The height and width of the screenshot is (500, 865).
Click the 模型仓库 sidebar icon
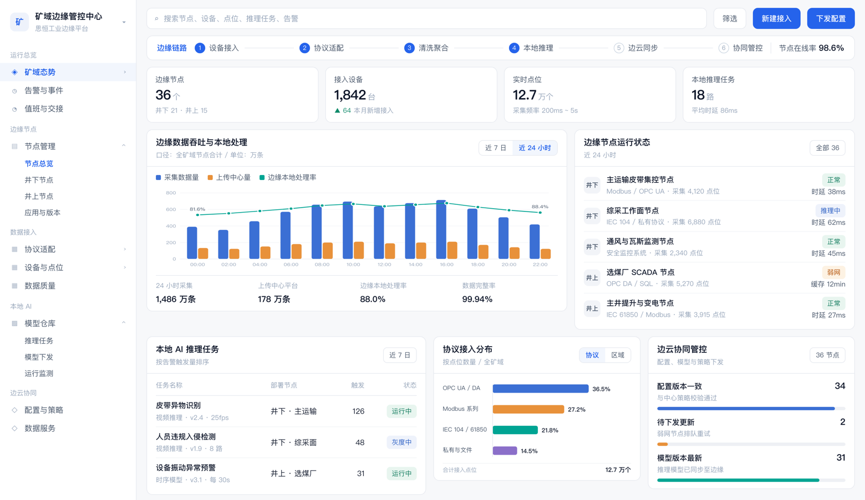pos(14,323)
